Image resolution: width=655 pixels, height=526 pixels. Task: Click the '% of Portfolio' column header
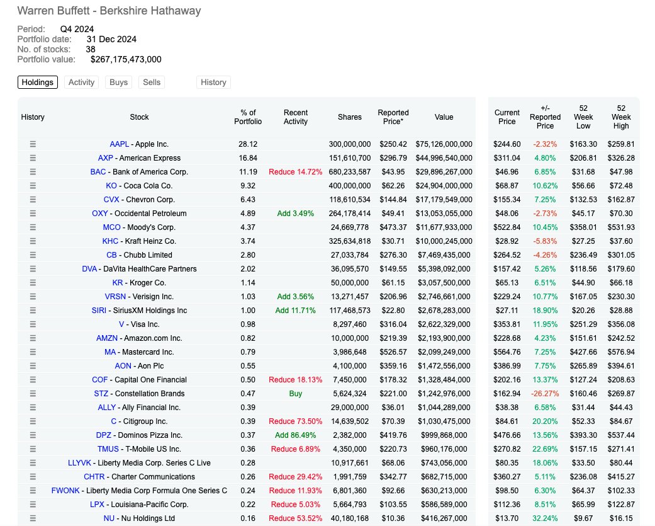pos(248,117)
